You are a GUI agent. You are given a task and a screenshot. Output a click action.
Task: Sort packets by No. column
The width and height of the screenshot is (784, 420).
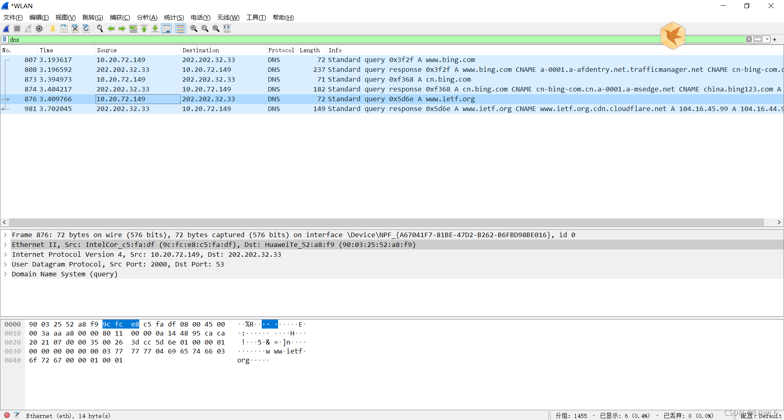click(19, 50)
